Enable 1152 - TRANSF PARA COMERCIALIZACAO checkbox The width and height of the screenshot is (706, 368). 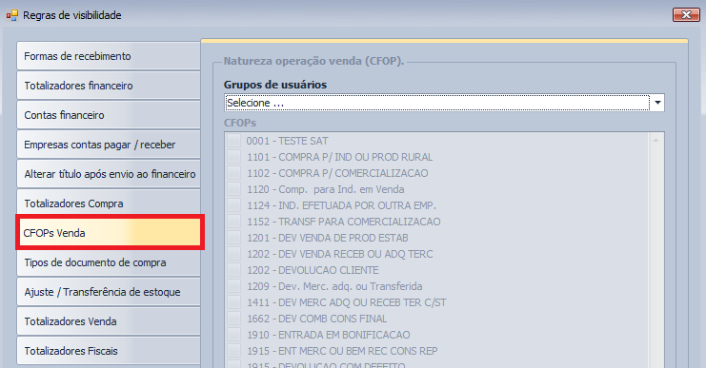pyautogui.click(x=233, y=222)
